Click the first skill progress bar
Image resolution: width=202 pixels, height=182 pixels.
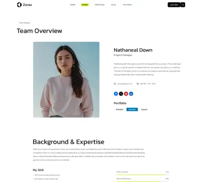[x=142, y=175]
